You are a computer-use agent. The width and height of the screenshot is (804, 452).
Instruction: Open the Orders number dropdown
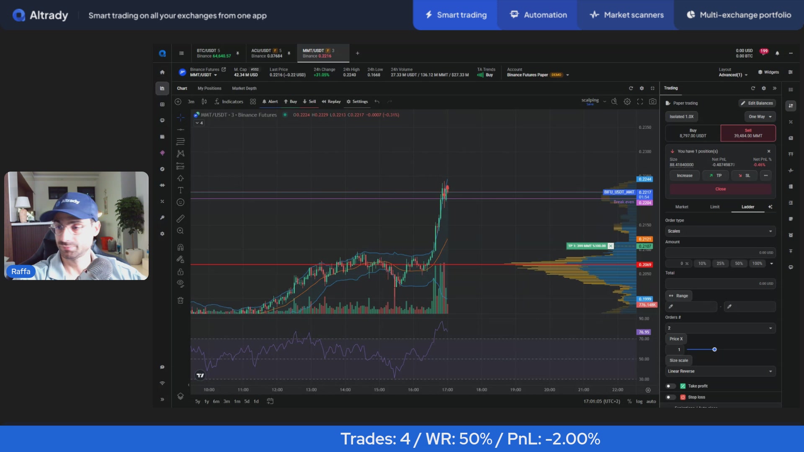click(x=720, y=328)
